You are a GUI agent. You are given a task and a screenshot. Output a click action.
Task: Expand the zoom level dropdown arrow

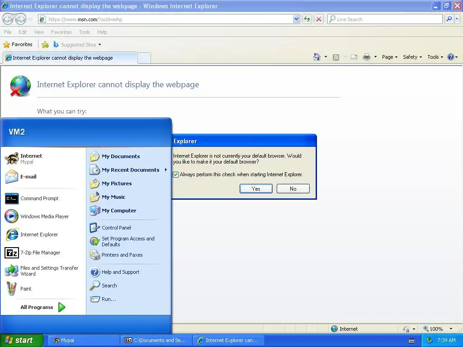[451, 329]
